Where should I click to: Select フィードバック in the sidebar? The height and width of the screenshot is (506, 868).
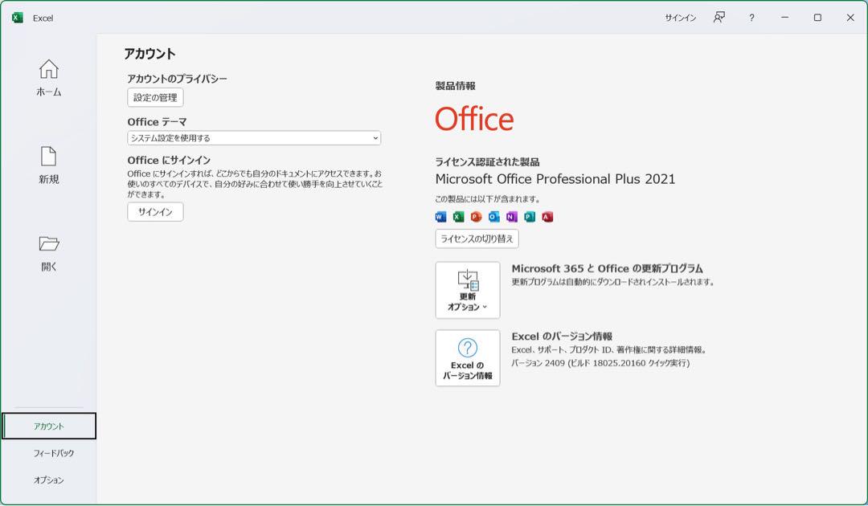pos(54,453)
